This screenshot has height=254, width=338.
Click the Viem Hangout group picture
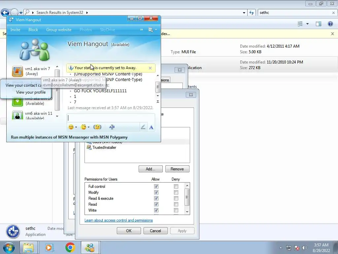(x=34, y=50)
